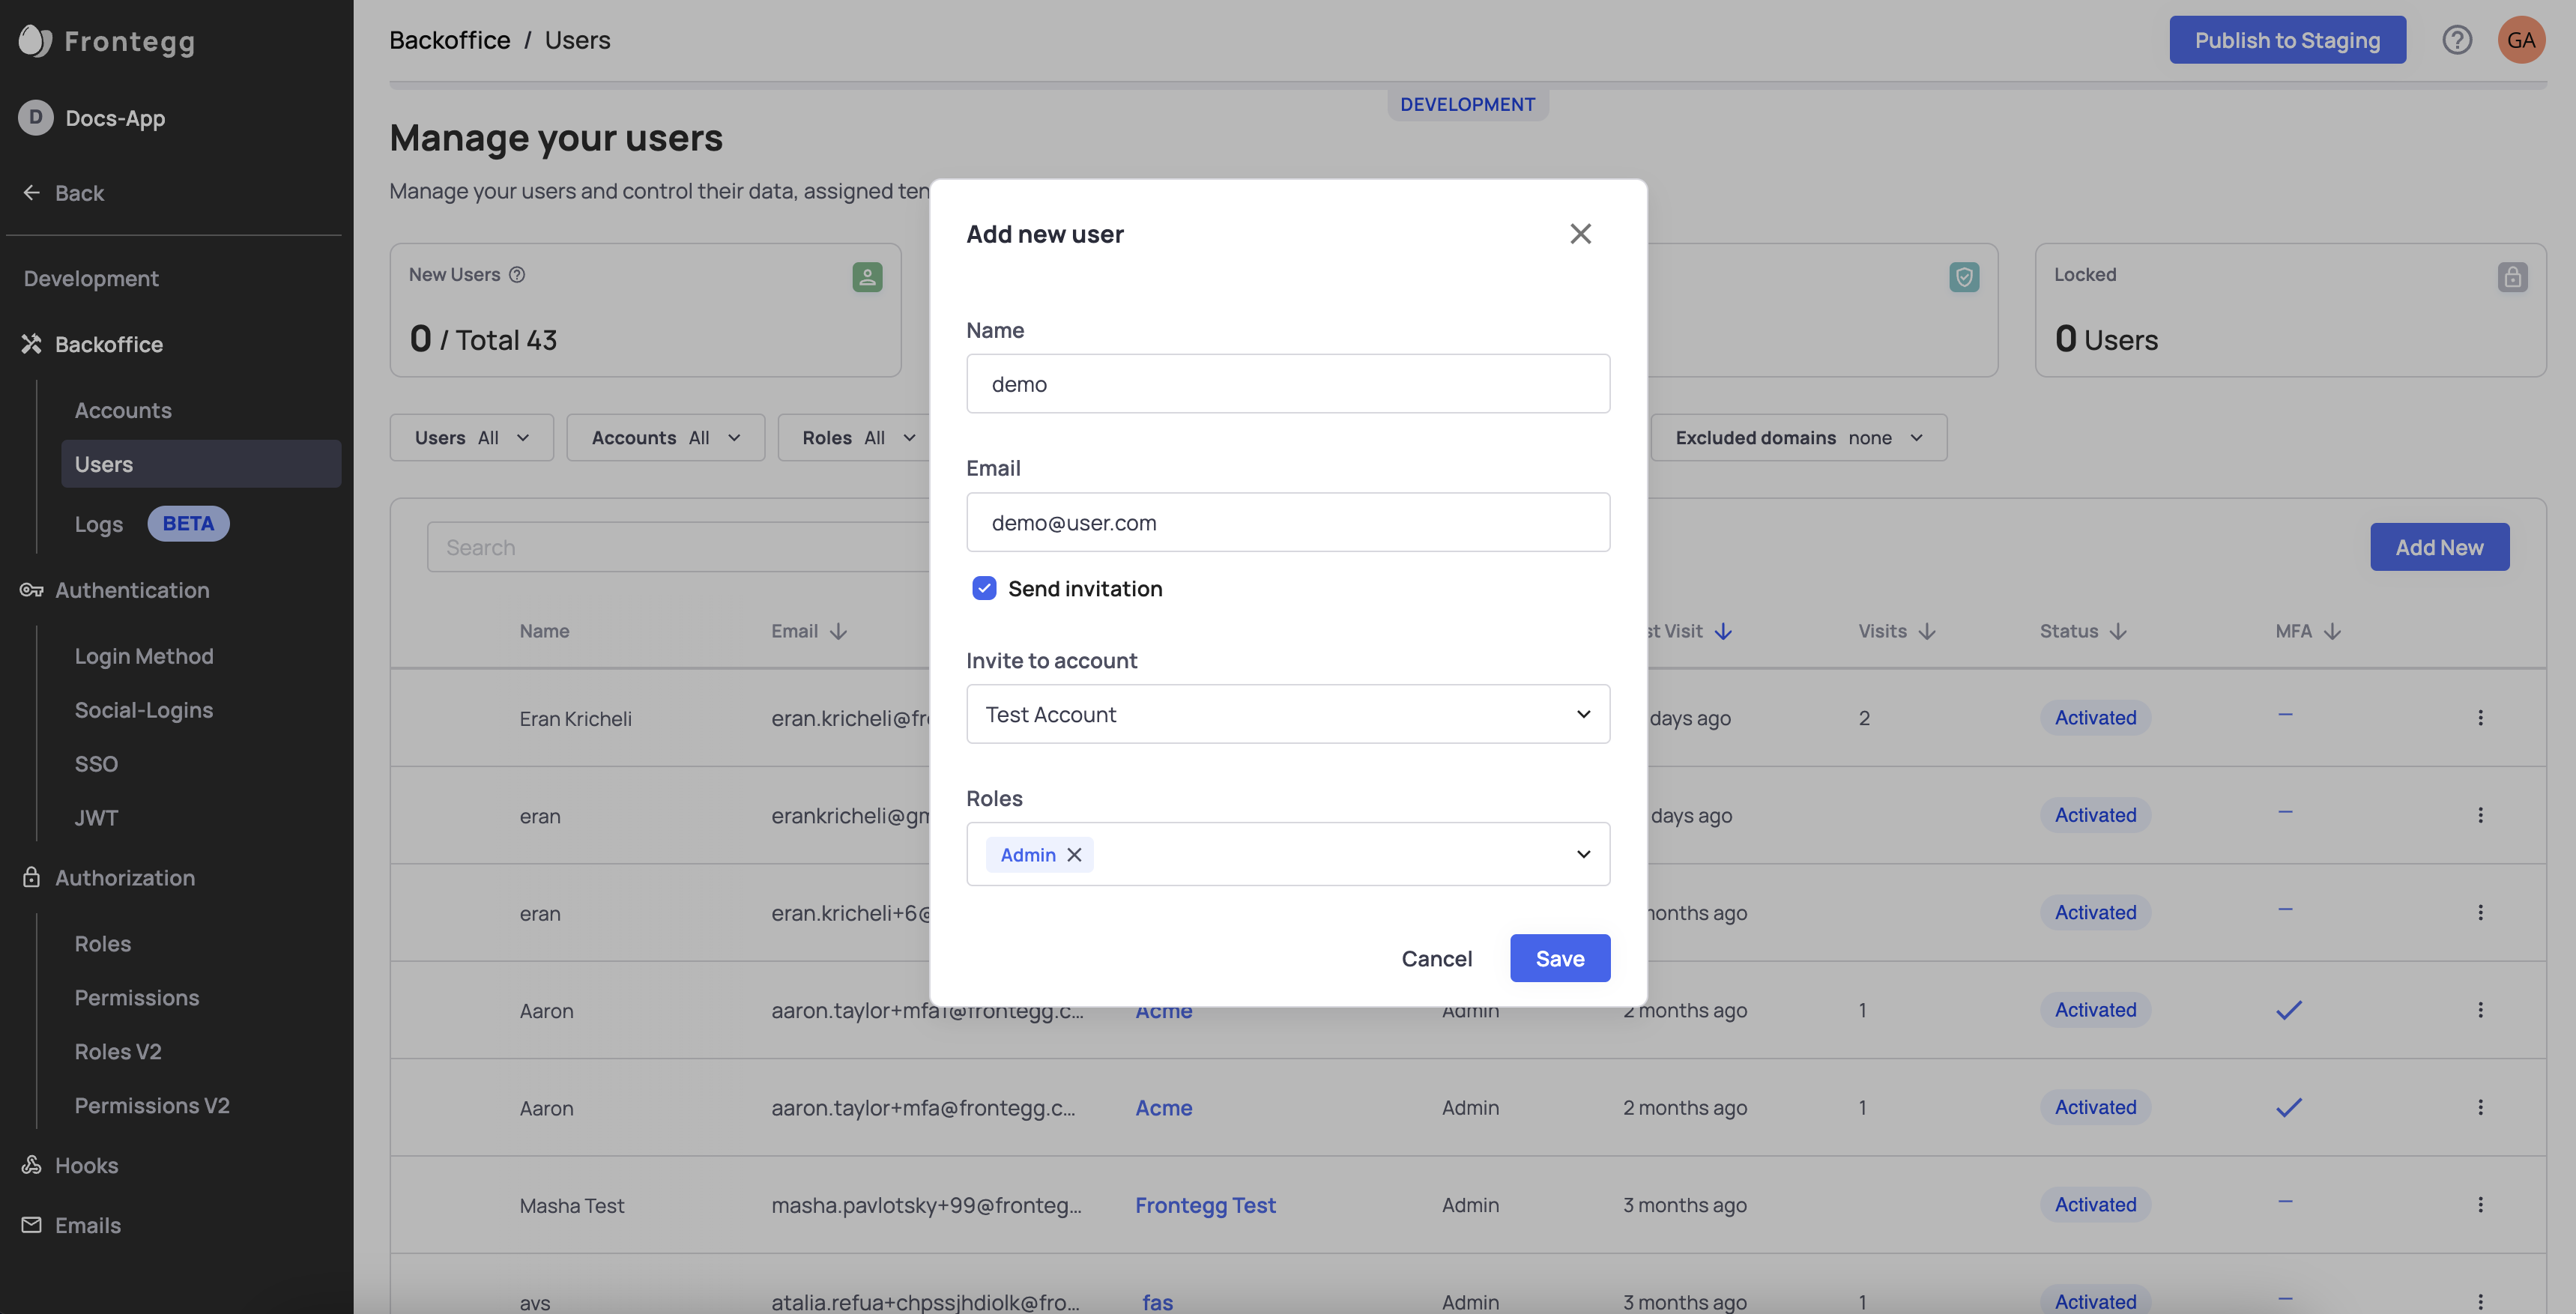Click the Email input field
2576x1314 pixels.
click(1287, 523)
